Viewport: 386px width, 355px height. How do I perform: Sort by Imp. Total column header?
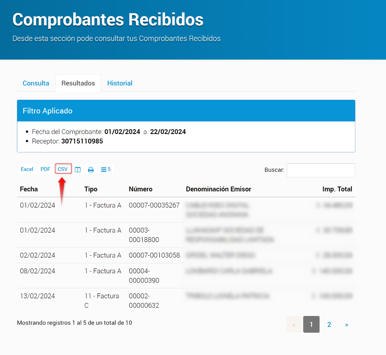coord(337,189)
